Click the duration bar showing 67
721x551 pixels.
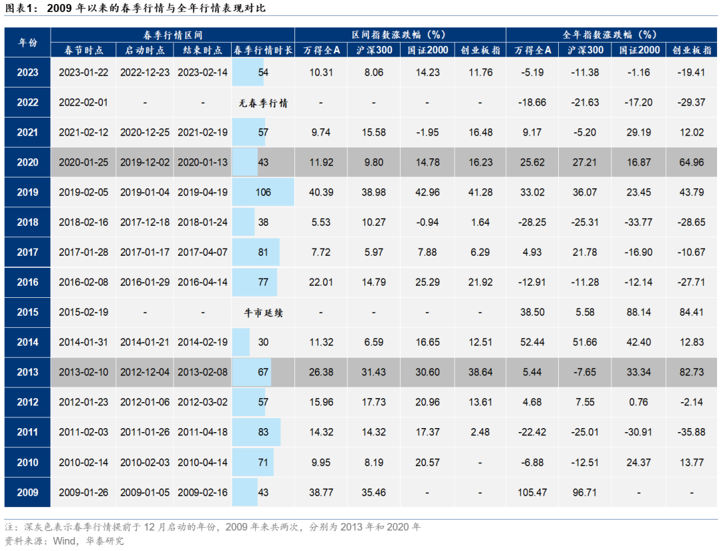pos(252,371)
